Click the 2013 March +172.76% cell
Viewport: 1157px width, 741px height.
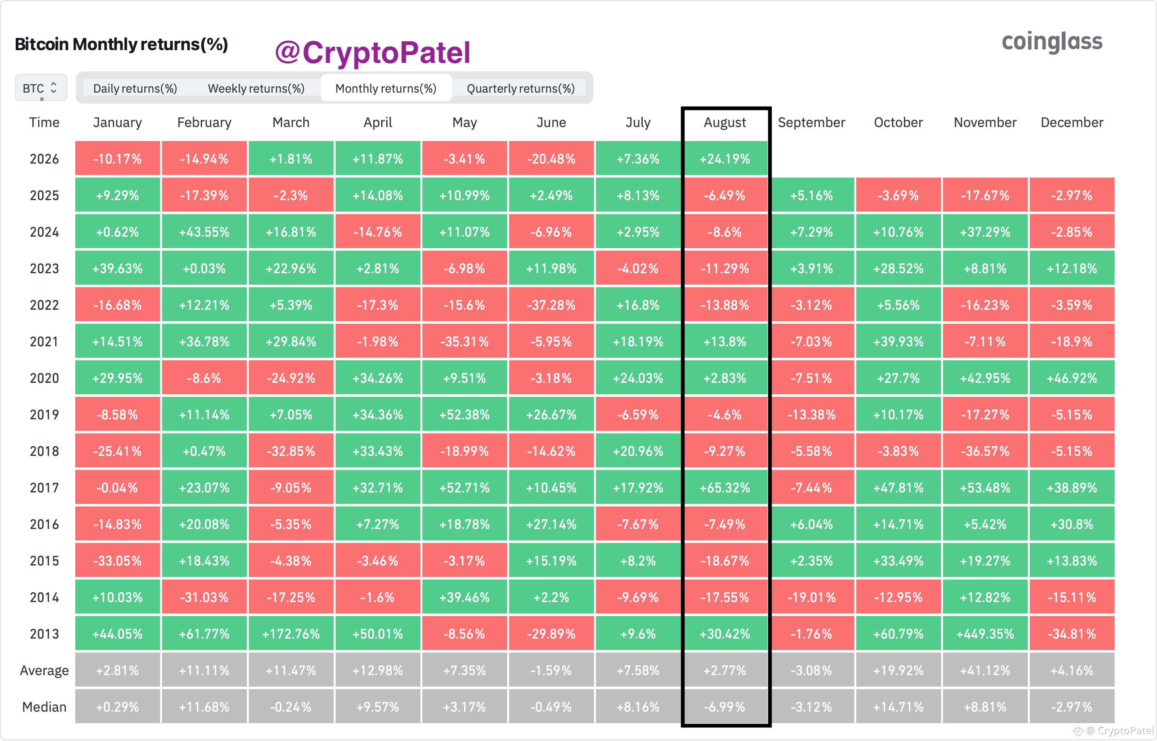click(291, 634)
